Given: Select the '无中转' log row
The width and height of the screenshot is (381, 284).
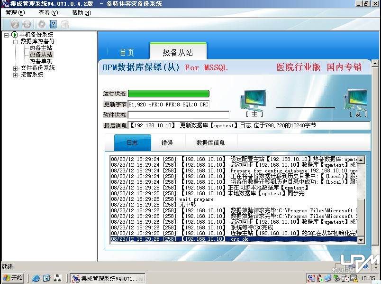Looking at the screenshot, I should tap(234, 205).
